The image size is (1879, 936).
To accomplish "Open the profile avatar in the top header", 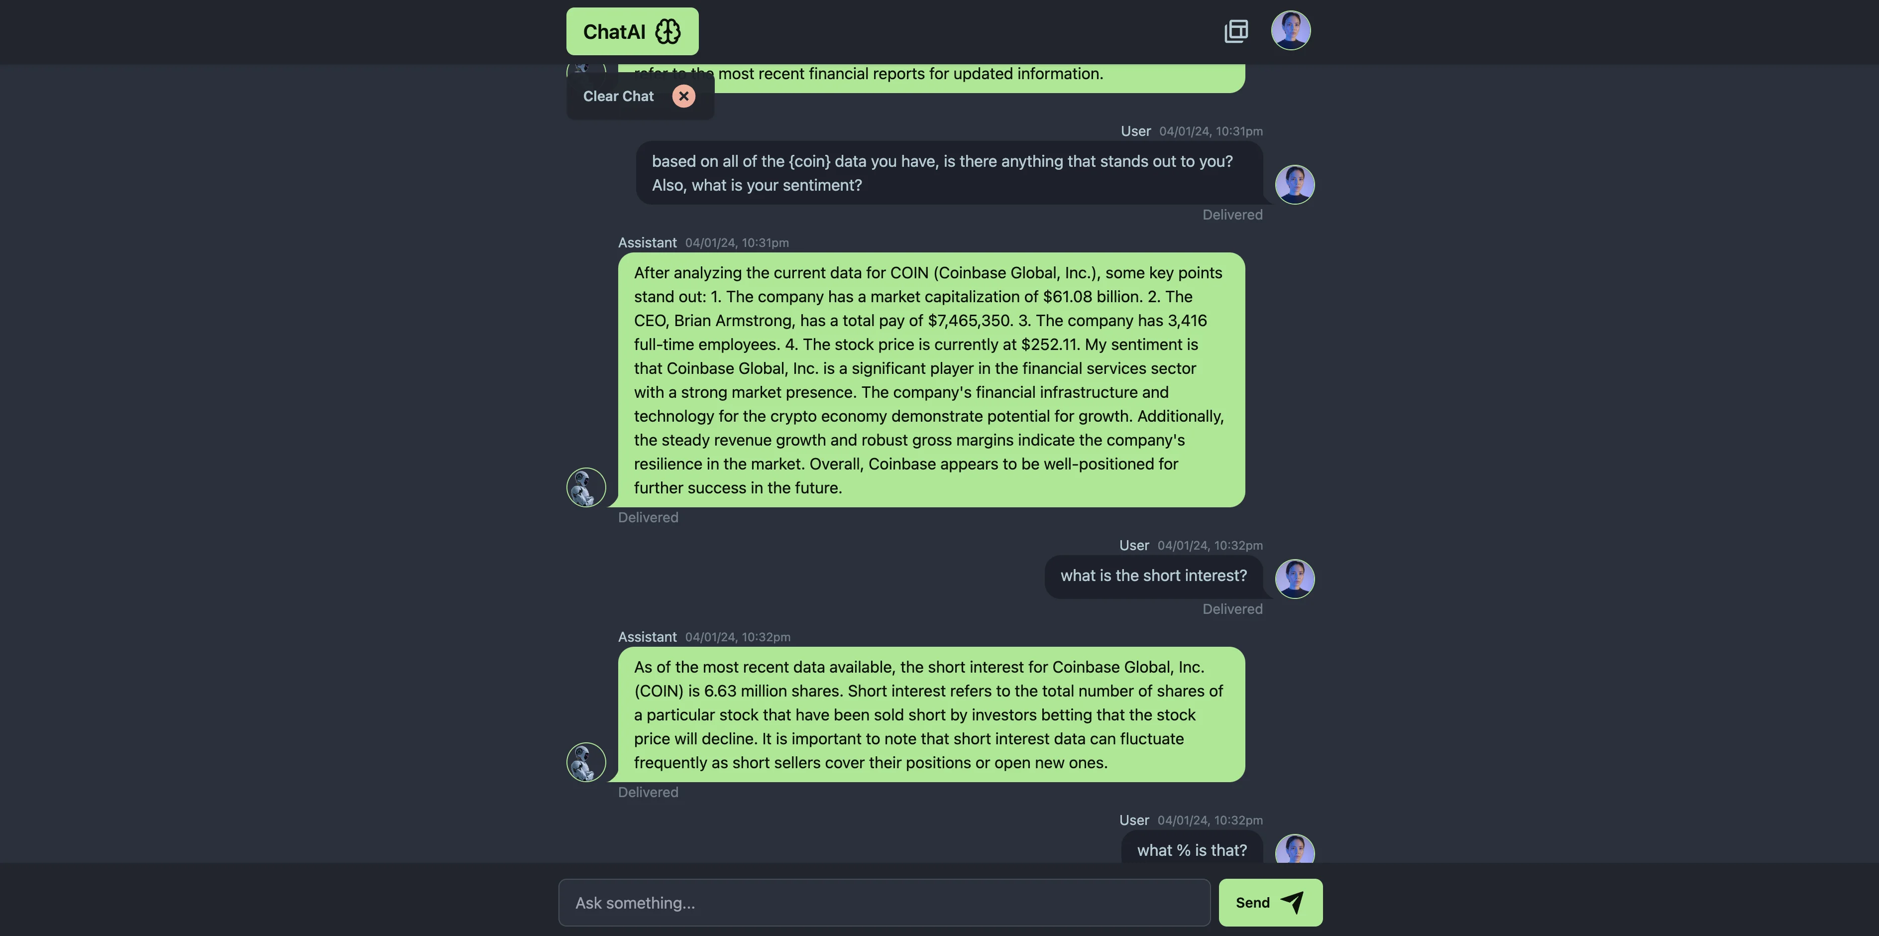I will tap(1290, 31).
